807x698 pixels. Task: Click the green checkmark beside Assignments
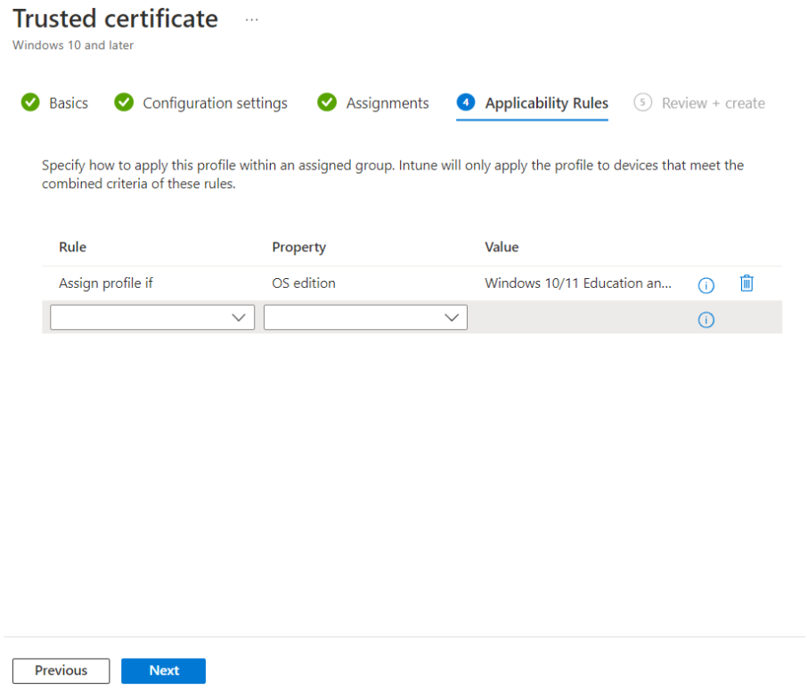(x=327, y=102)
